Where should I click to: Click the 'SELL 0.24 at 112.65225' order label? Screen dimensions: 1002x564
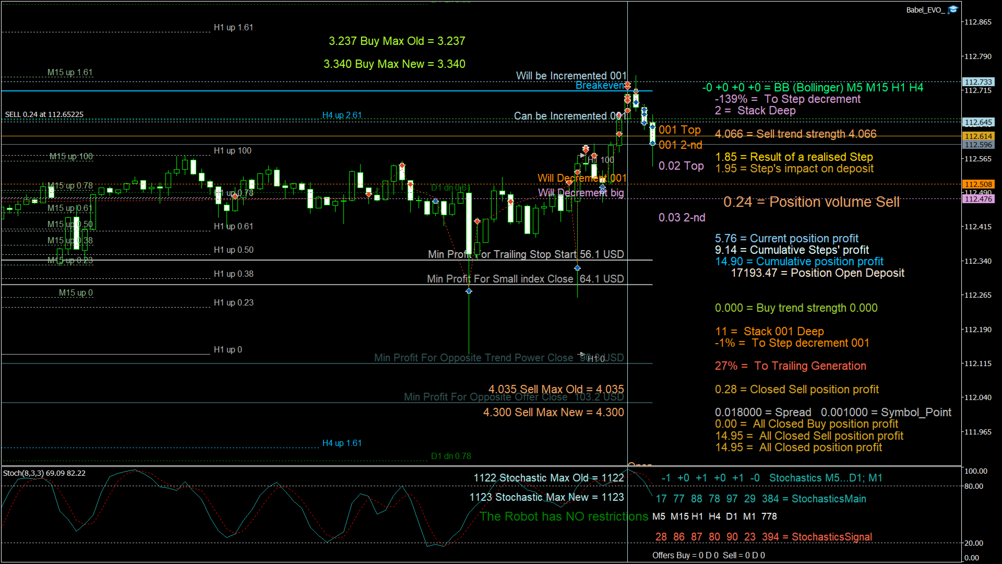44,114
